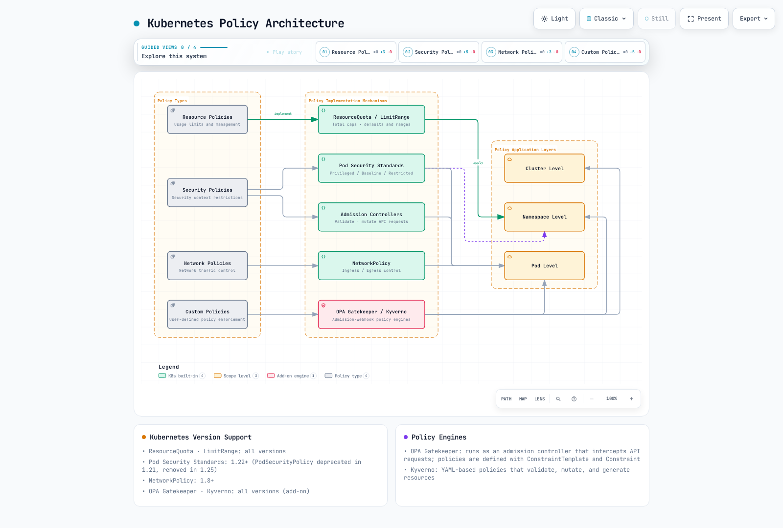Click the 'apply' edge label
Screen dimensions: 783x528
(x=478, y=163)
